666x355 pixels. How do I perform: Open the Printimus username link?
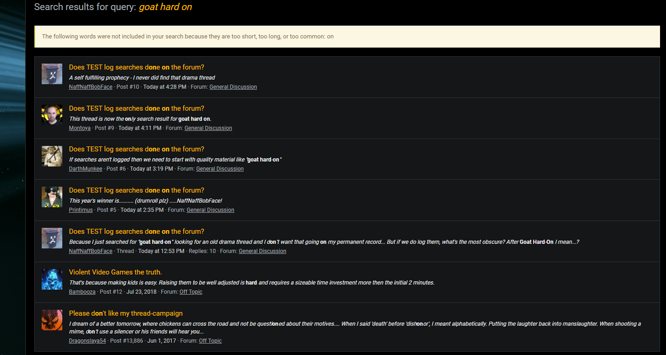point(81,210)
